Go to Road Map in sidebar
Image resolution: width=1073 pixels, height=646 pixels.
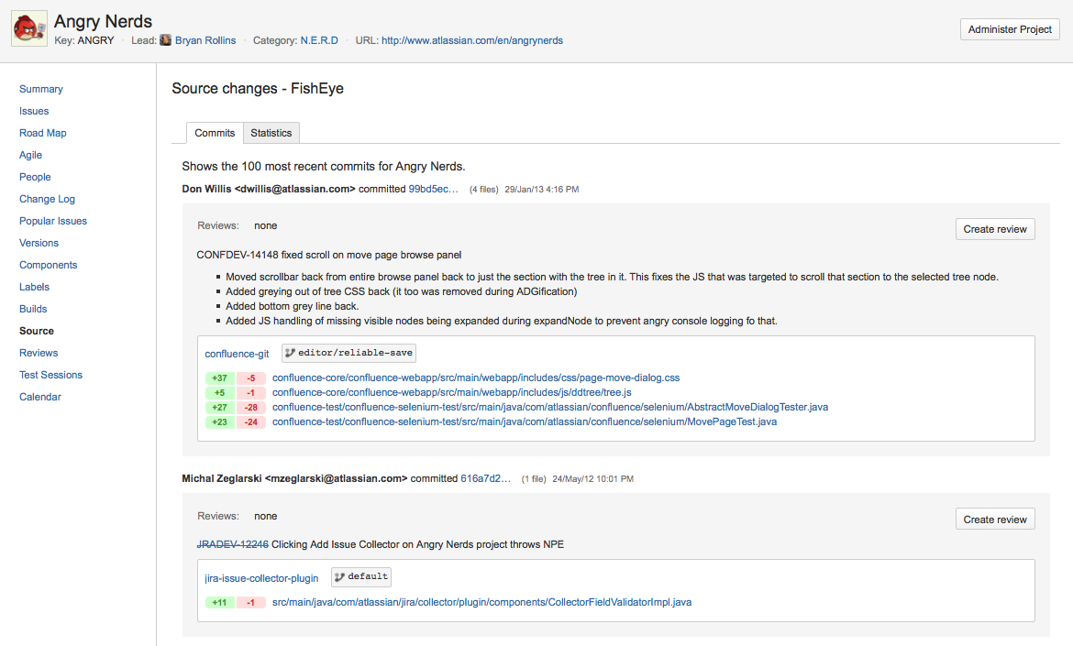tap(43, 133)
